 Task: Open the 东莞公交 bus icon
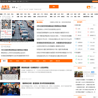76,49
